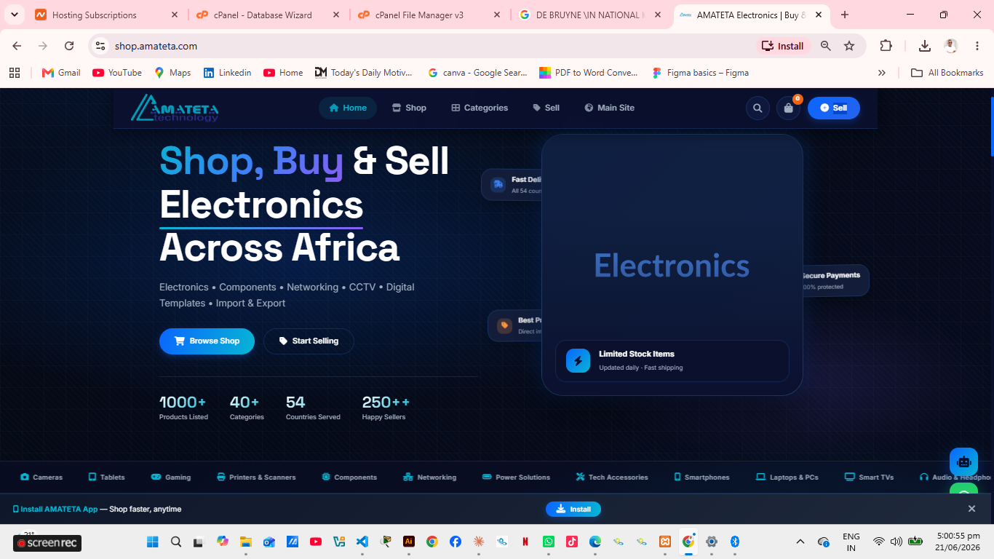Image resolution: width=994 pixels, height=559 pixels.
Task: Select the Smartphones category
Action: pos(701,477)
